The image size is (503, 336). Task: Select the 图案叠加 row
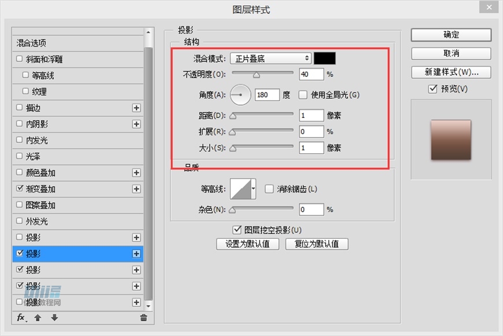pyautogui.click(x=77, y=205)
